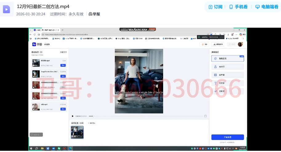Open WeChat from the taskbar
This screenshot has height=152, width=281.
pyautogui.click(x=59, y=148)
